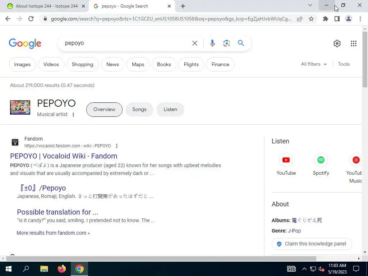Screen dimensions: 368x276
Task: Open the taskbar clock and date
Action: [337, 269]
